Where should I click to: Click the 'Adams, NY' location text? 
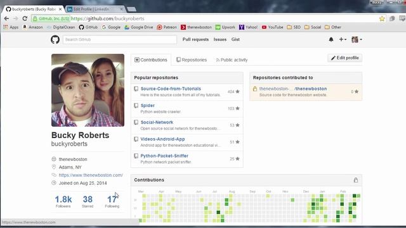(x=70, y=167)
